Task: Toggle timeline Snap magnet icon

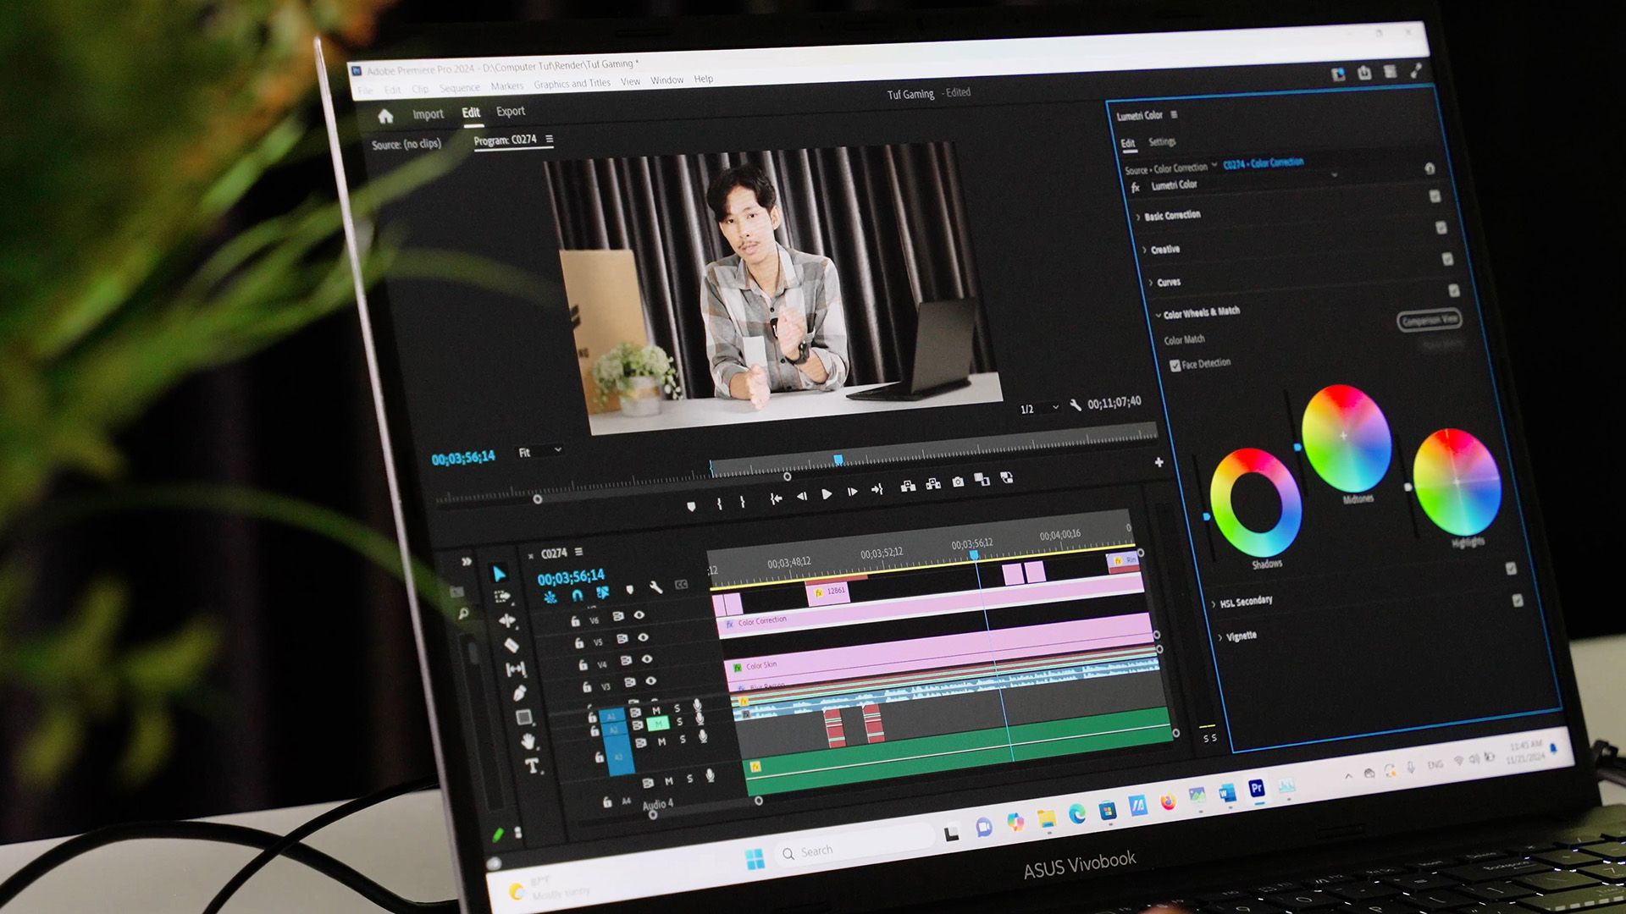Action: pyautogui.click(x=578, y=595)
